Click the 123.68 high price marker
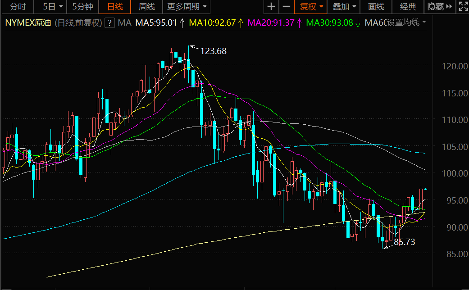This screenshot has height=290, width=469. (x=213, y=51)
